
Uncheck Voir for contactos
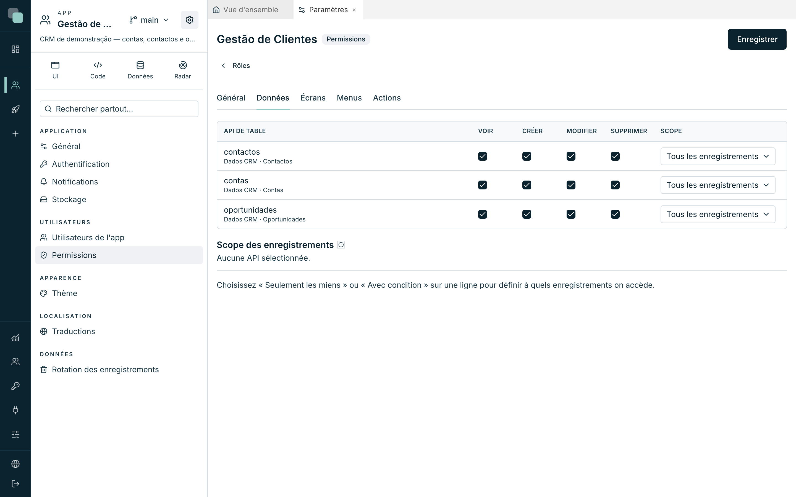[482, 156]
